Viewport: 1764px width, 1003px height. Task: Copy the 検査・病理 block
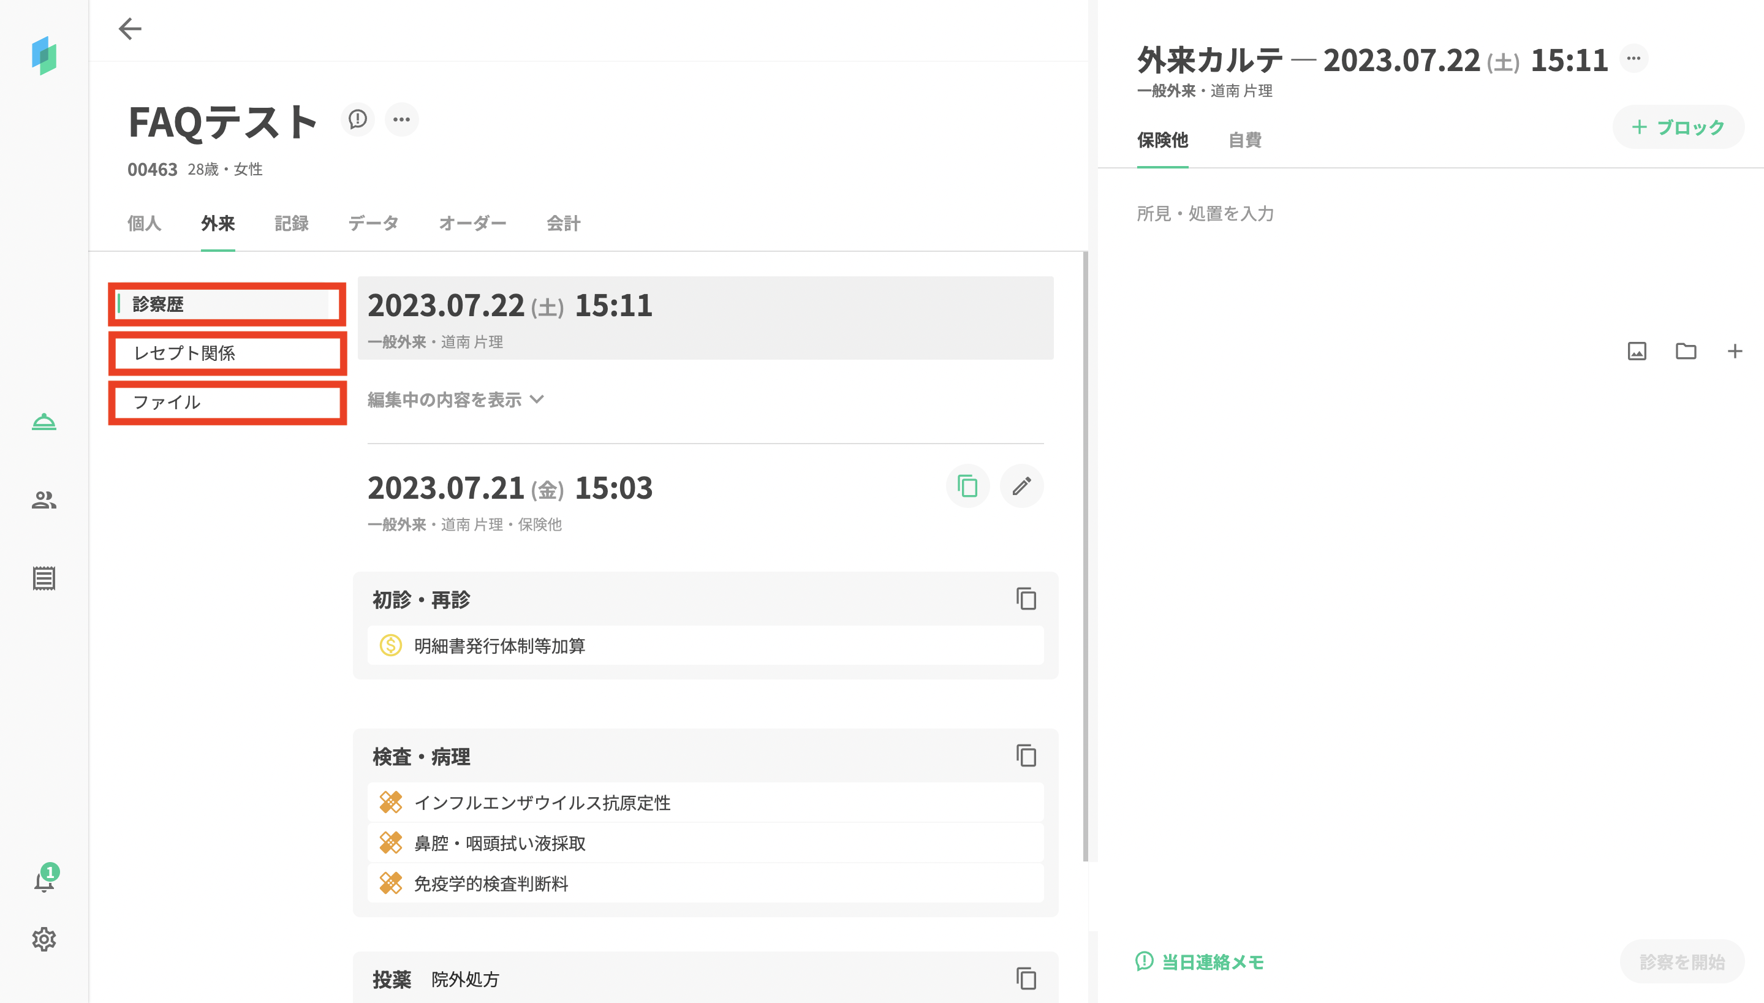(x=1026, y=755)
